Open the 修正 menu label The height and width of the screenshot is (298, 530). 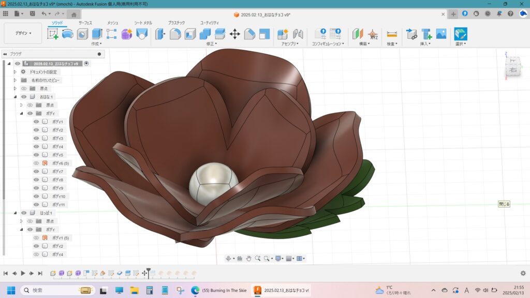click(x=211, y=44)
